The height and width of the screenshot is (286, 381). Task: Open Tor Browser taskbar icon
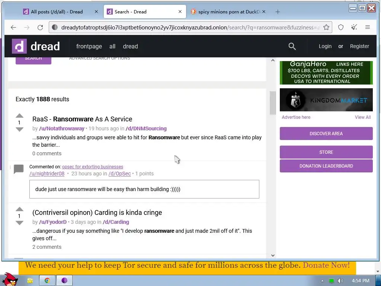coord(64,281)
